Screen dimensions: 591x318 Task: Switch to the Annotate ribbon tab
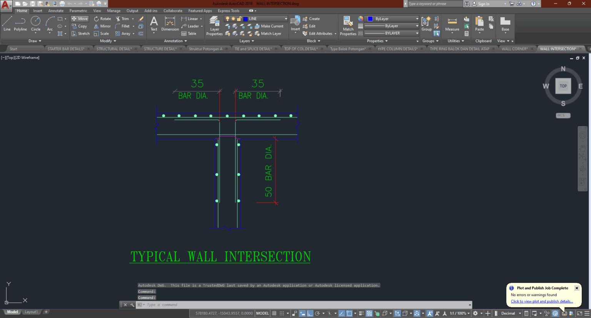click(x=56, y=10)
